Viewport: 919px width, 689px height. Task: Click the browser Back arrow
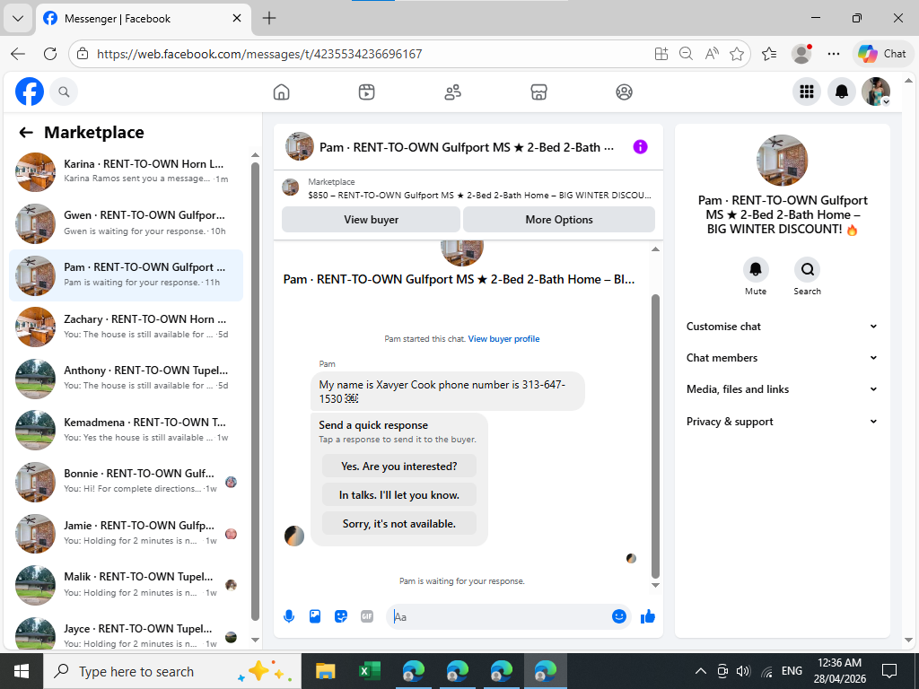pyautogui.click(x=18, y=54)
